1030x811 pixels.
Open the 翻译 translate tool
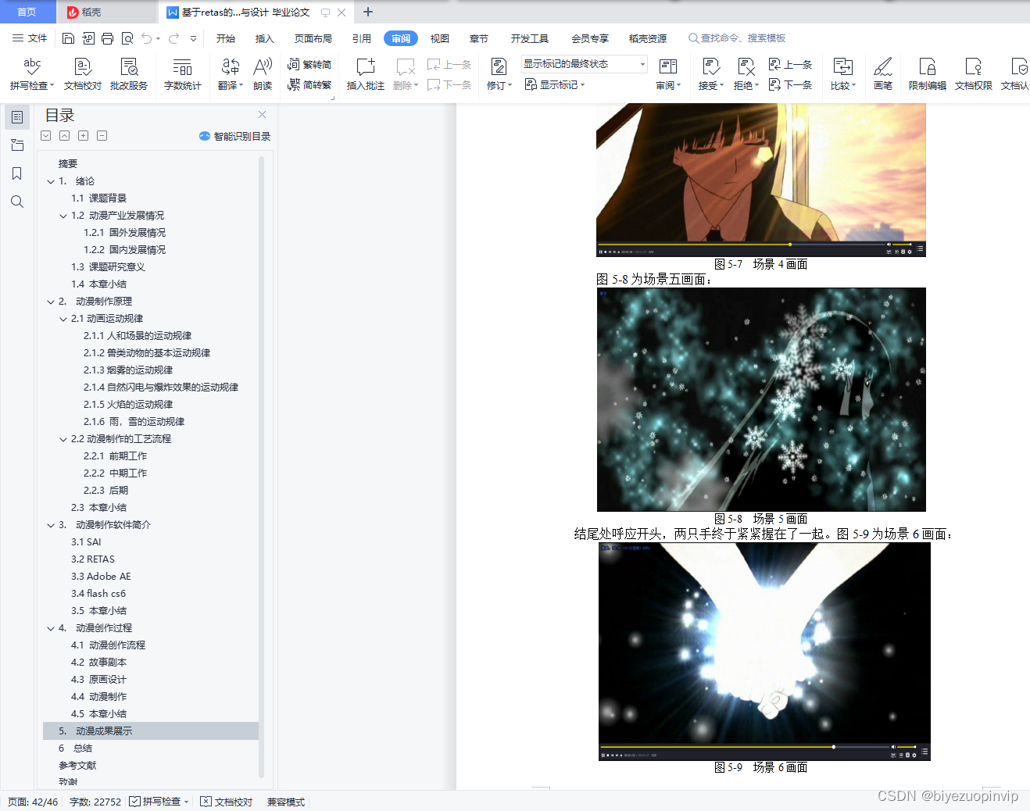point(231,74)
